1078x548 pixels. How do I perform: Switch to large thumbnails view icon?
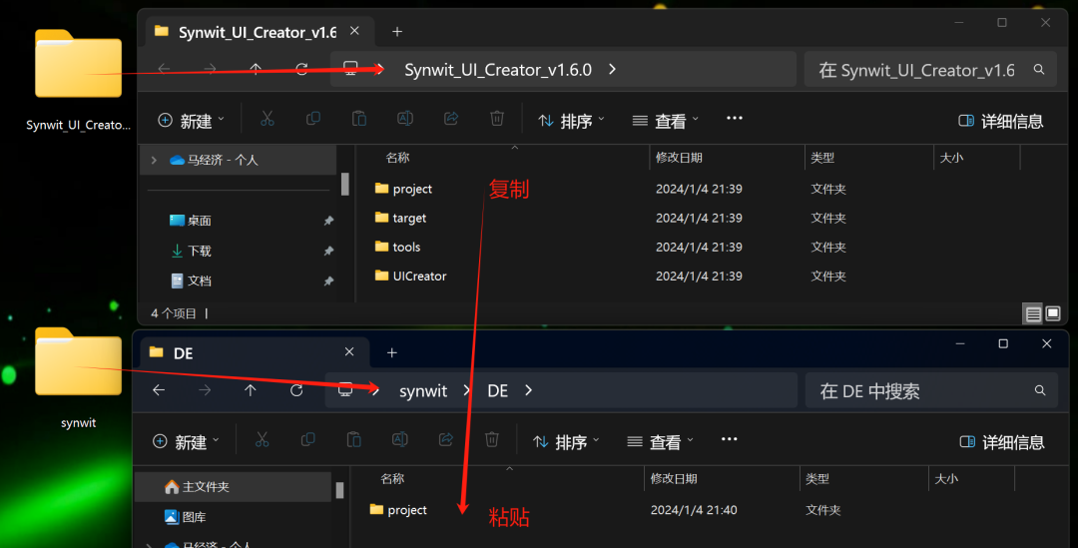(1053, 313)
